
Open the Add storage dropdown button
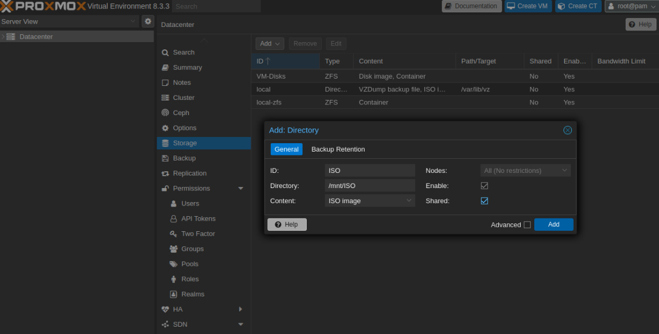click(x=270, y=44)
